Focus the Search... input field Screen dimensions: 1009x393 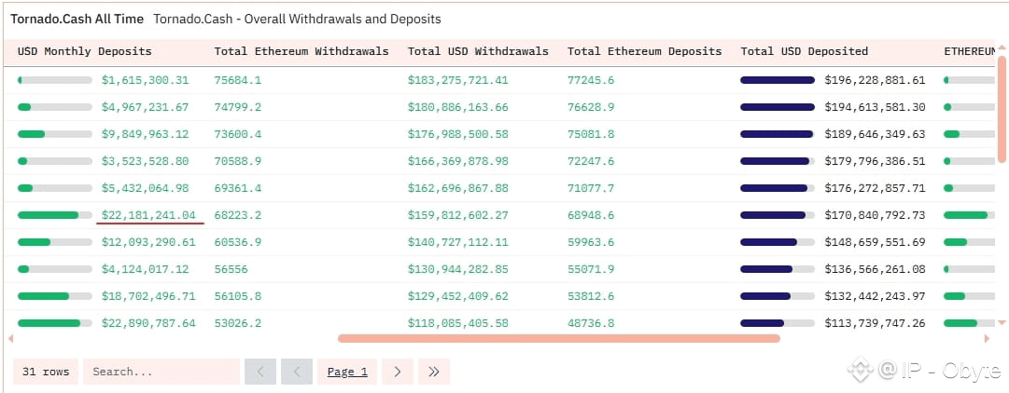(x=161, y=372)
